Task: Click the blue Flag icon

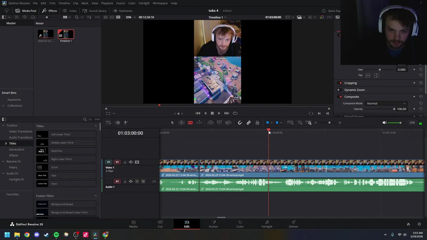Action: click(268, 123)
